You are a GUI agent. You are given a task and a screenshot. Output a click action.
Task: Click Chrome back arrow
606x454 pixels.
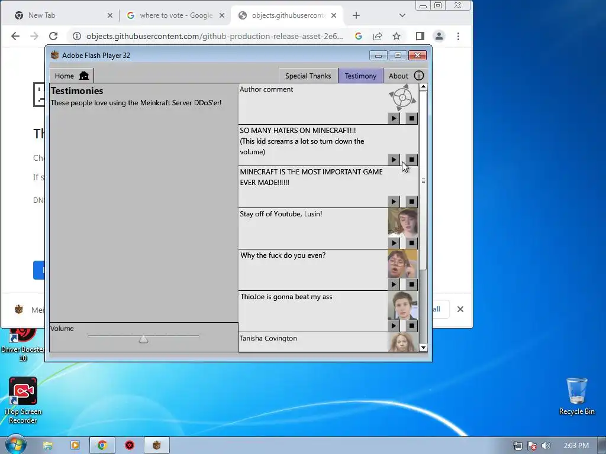[x=15, y=36]
